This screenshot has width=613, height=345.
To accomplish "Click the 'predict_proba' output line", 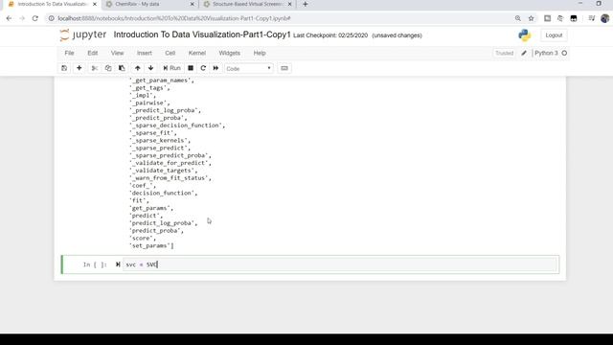I will 156,231.
